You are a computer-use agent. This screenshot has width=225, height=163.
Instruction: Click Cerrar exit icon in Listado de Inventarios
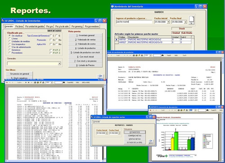pos(100,77)
